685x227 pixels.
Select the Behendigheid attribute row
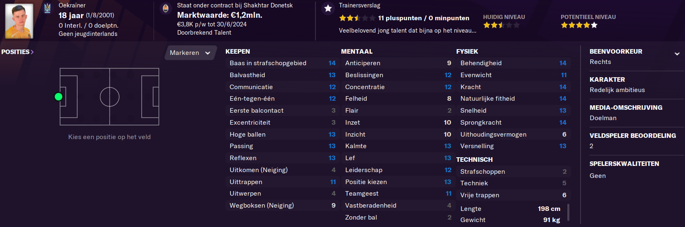pyautogui.click(x=513, y=63)
